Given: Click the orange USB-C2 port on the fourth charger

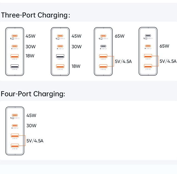Looking at the screenshot, I should pos(148,46).
